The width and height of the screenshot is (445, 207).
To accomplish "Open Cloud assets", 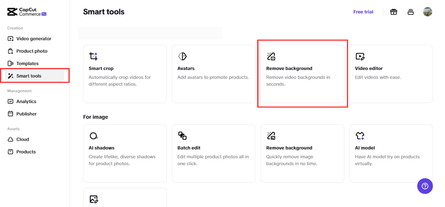I will 23,140.
